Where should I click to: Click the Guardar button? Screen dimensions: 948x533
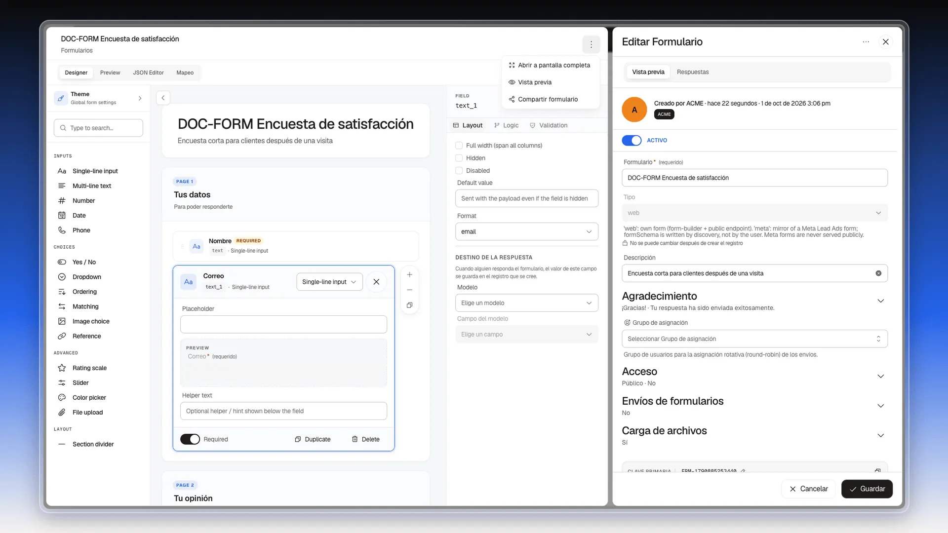point(867,489)
